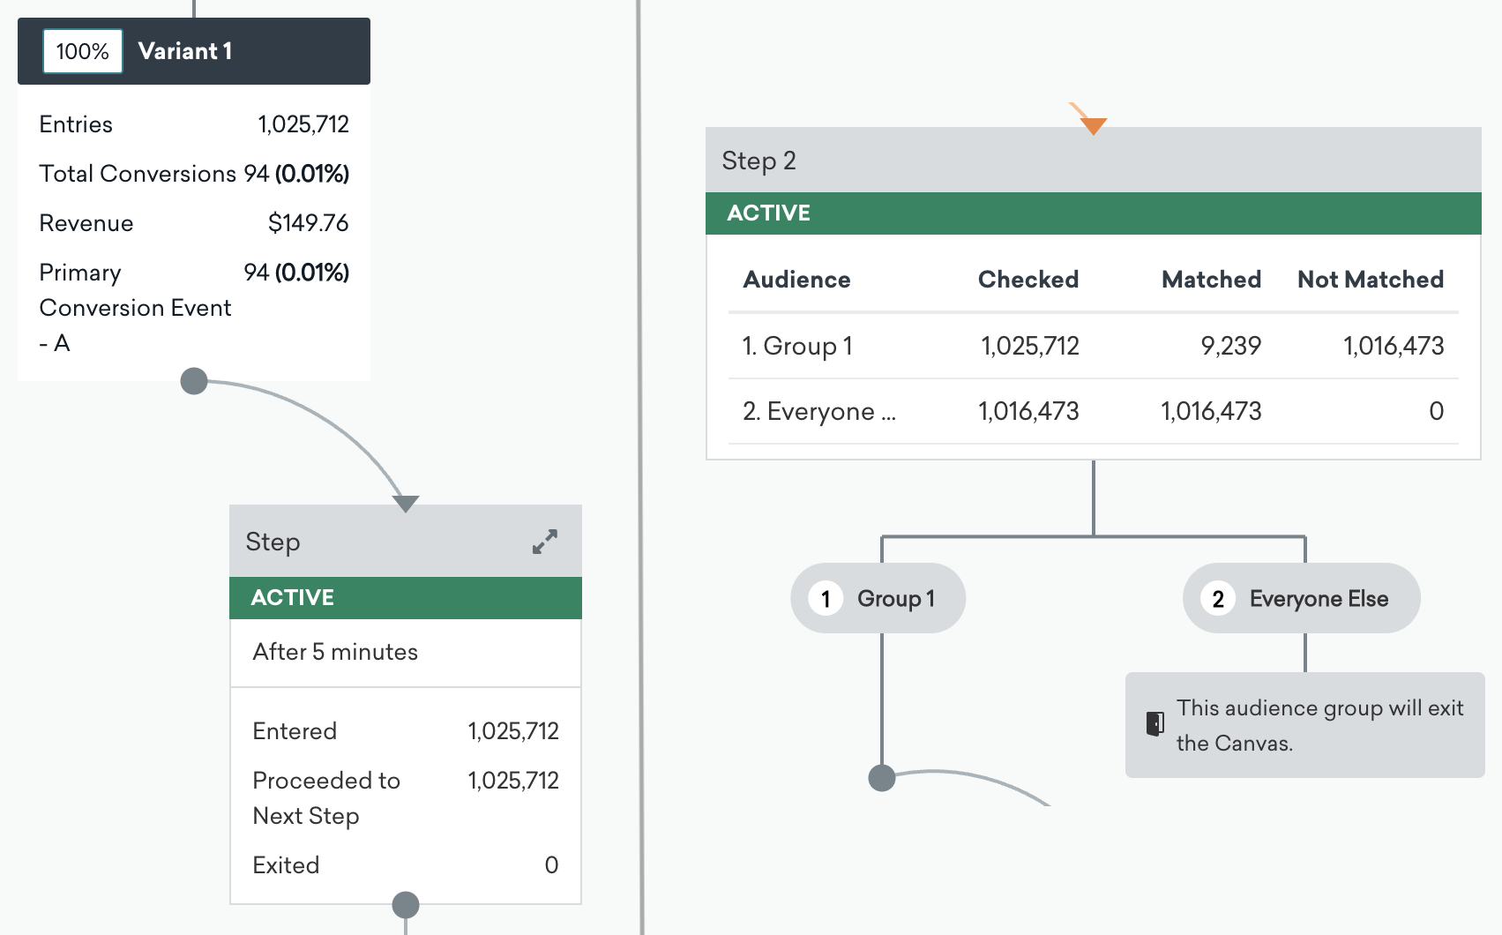Click the numbered 2 circle badge
1502x935 pixels.
(x=1218, y=599)
